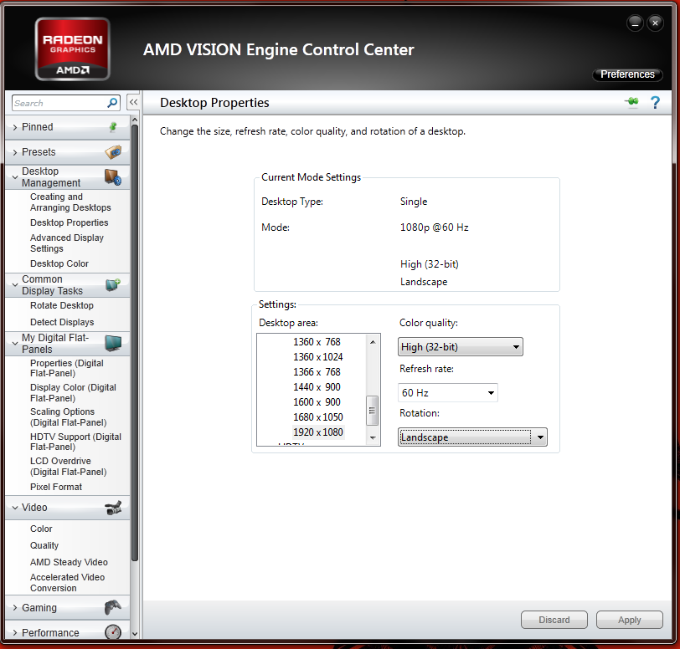Collapse the Video section
The width and height of the screenshot is (680, 649).
point(15,508)
